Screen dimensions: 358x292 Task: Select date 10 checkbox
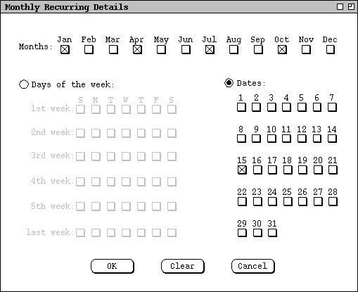(x=271, y=139)
